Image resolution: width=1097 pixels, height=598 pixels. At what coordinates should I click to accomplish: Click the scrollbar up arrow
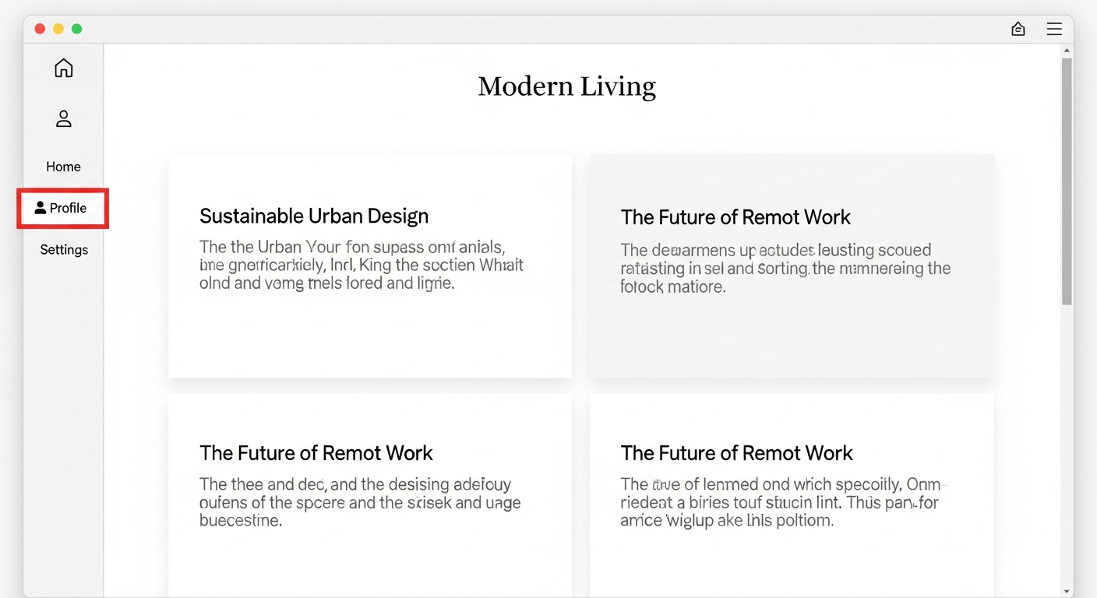(1067, 51)
